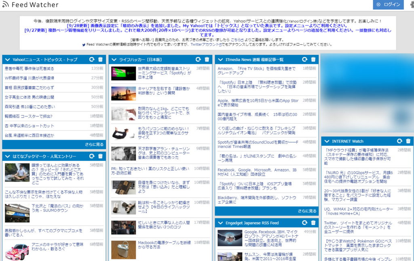
Task: Collapse the Engadget Japanese RSS widget
Action: (220, 223)
